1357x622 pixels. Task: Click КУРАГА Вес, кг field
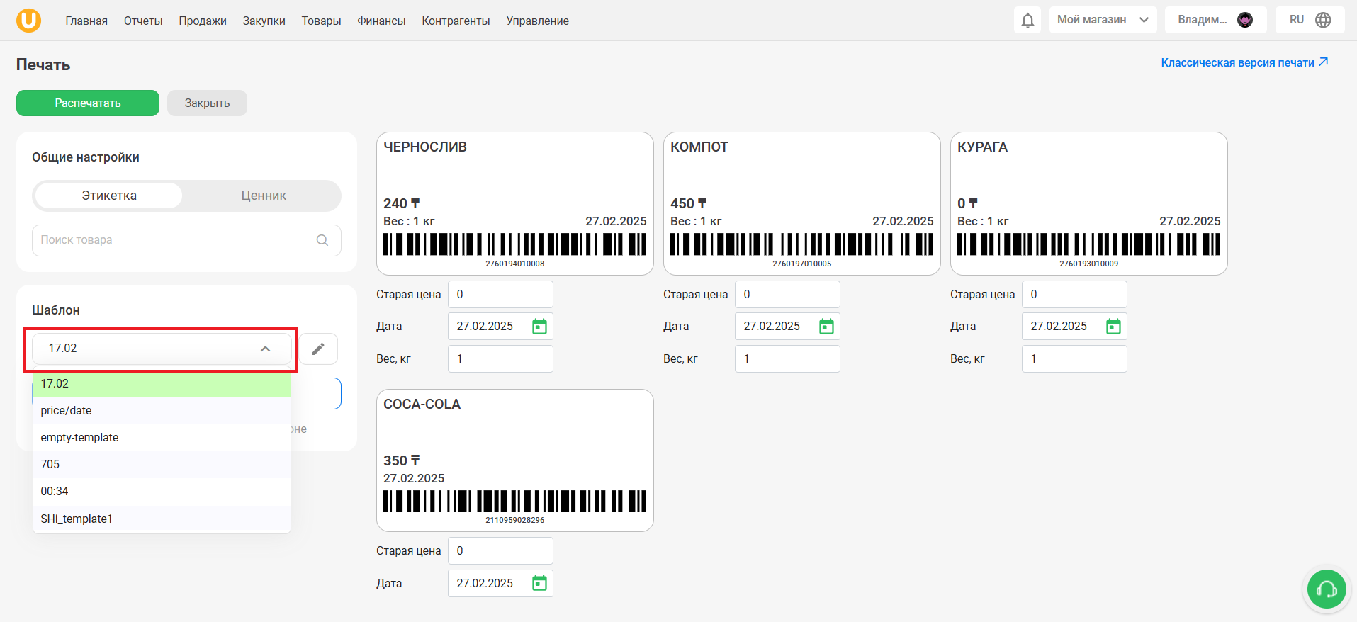[x=1074, y=359]
